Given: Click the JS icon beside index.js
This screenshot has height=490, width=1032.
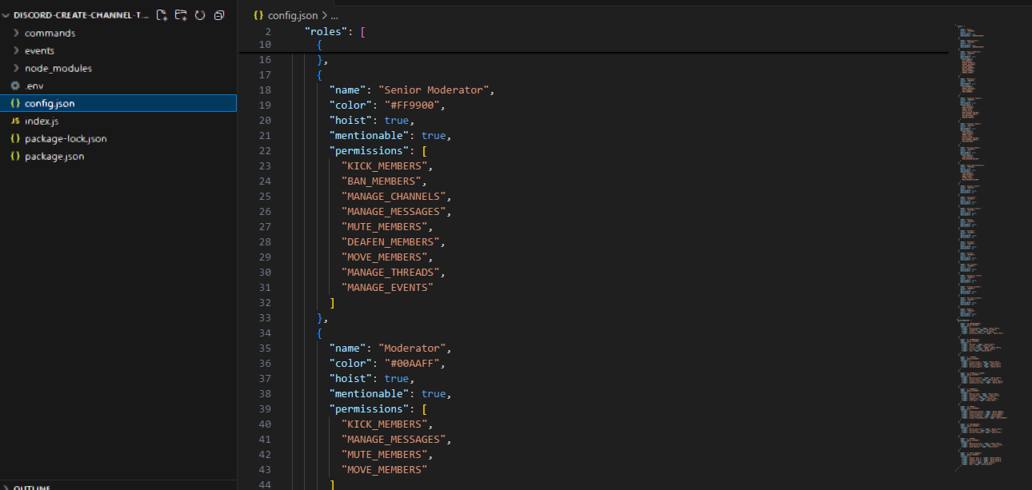Looking at the screenshot, I should point(15,121).
